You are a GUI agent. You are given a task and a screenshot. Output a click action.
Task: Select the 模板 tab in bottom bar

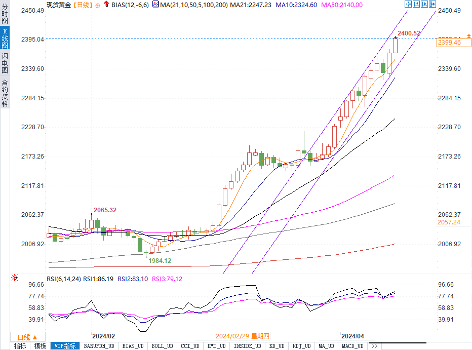[41, 346]
